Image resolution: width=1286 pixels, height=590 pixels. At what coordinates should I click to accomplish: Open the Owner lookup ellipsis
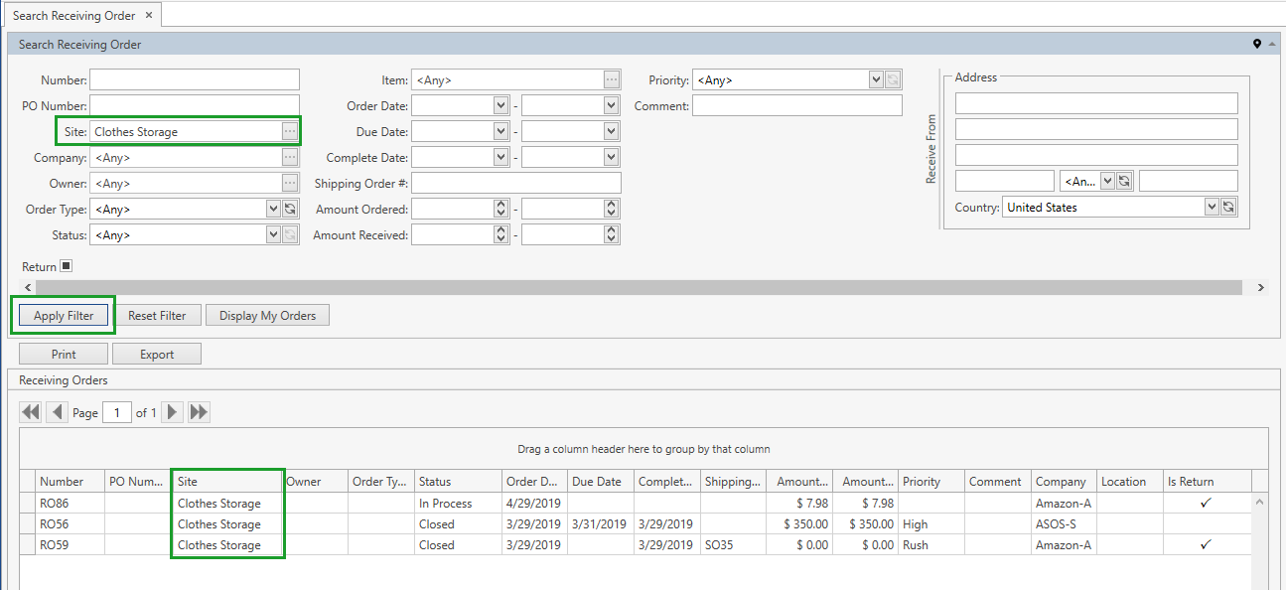pos(291,183)
